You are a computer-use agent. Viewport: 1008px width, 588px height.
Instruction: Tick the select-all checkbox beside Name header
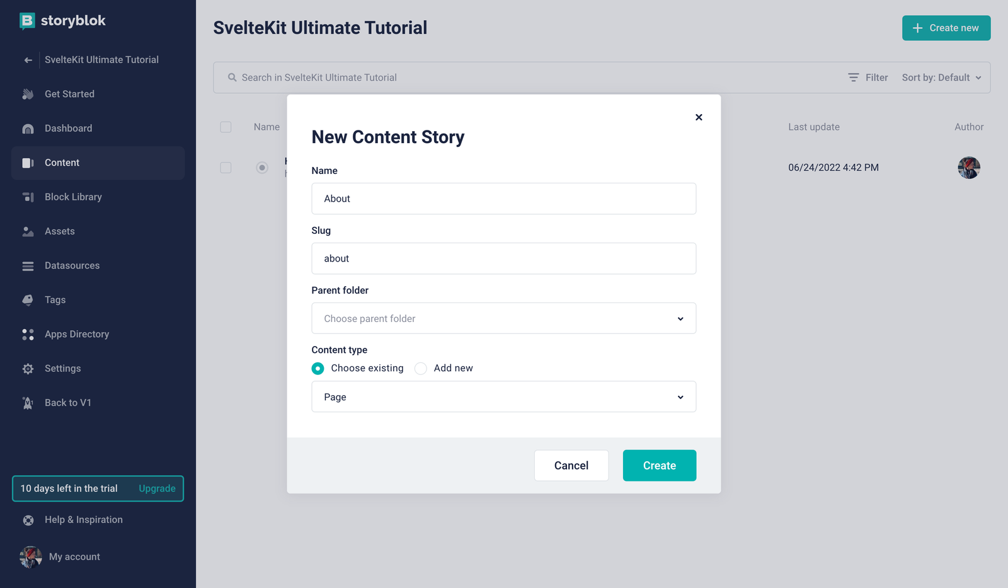point(226,127)
